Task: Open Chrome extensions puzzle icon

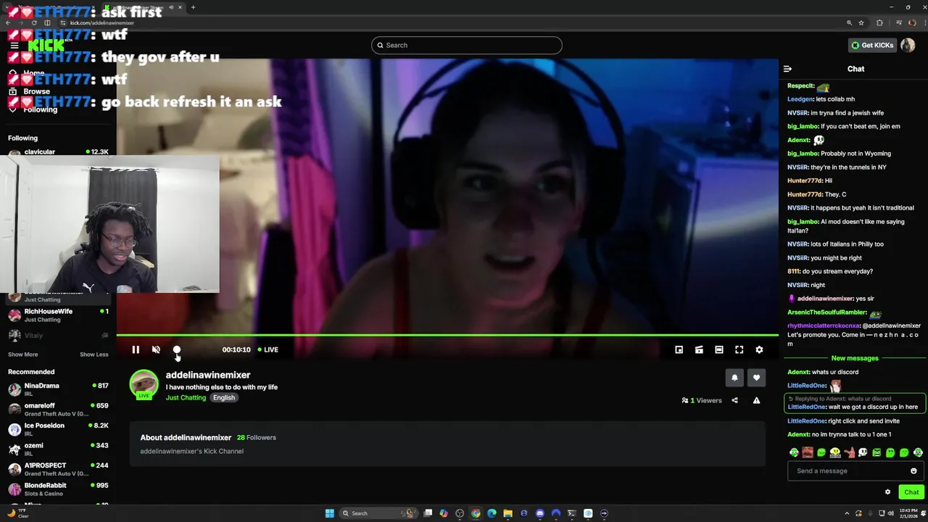Action: (x=879, y=22)
